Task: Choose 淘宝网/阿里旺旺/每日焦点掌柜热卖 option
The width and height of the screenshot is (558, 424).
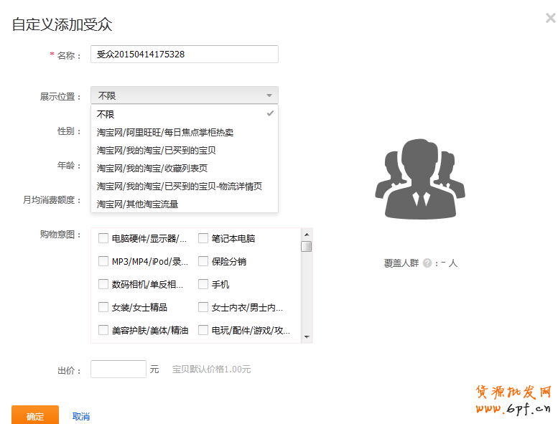Action: tap(164, 132)
